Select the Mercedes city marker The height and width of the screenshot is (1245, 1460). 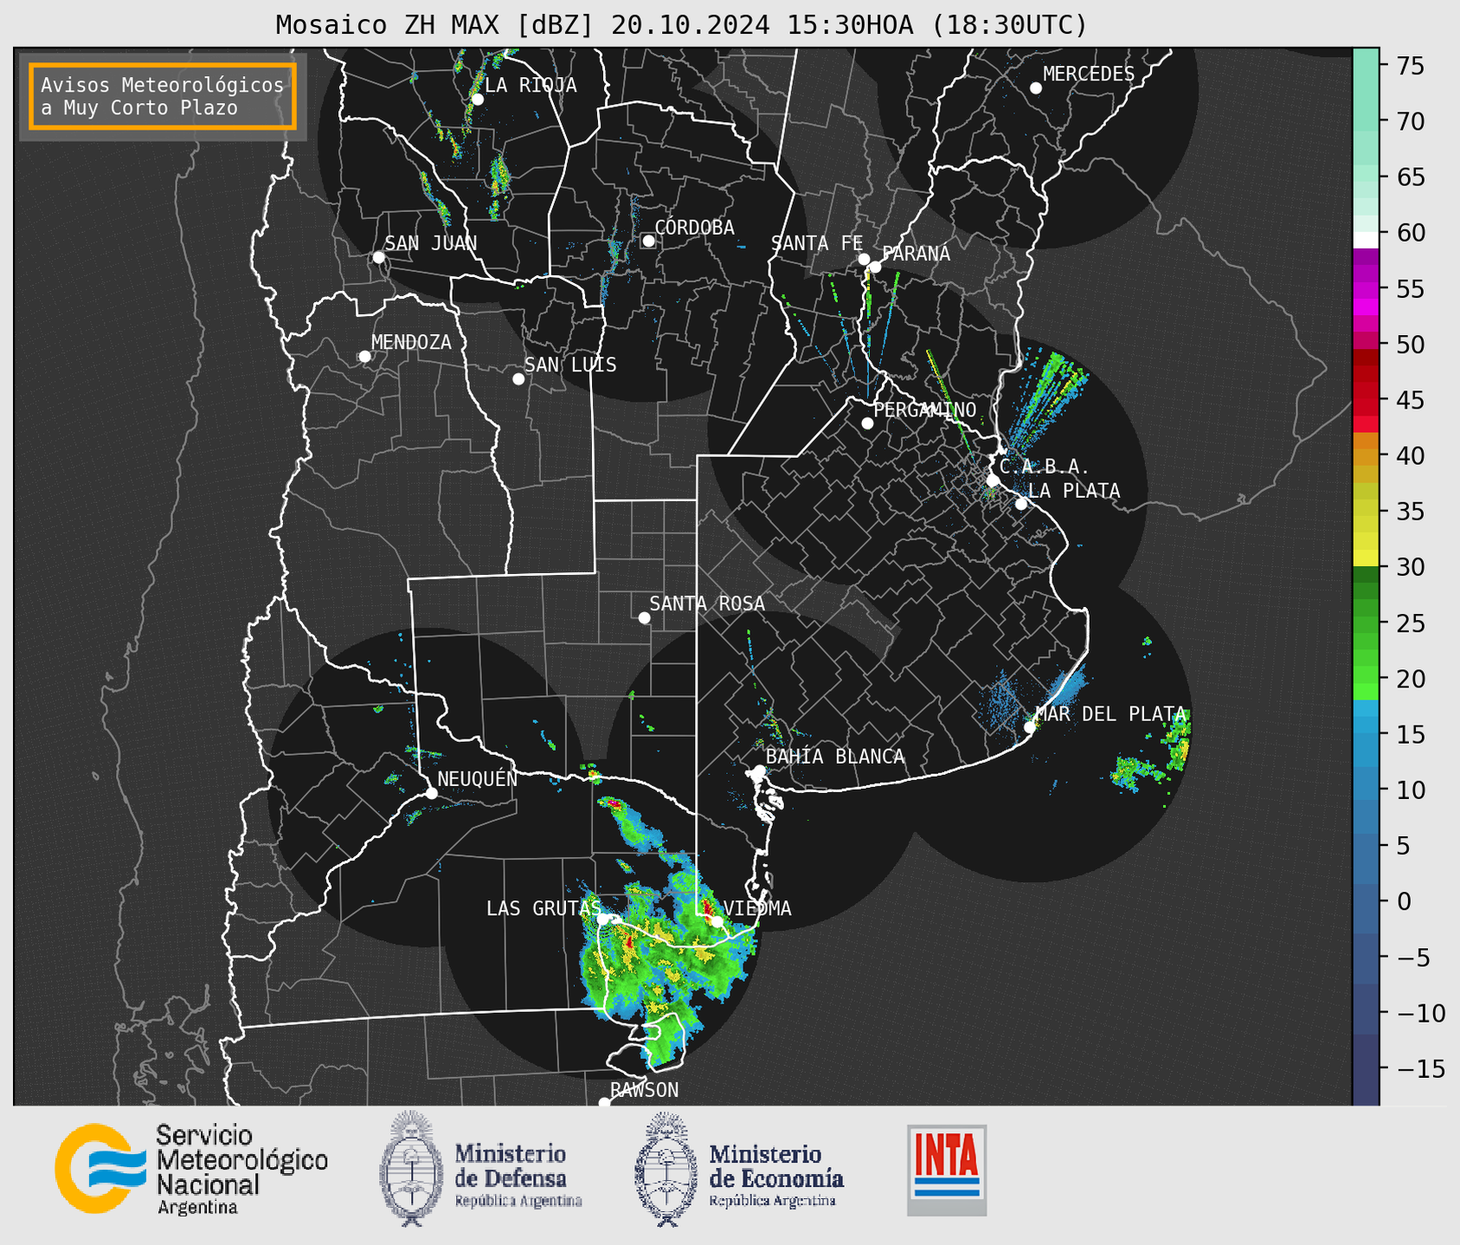click(1036, 88)
